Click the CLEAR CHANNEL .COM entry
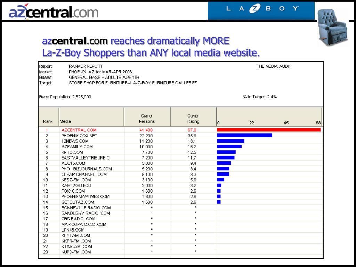This screenshot has width=356, height=267. [x=84, y=175]
